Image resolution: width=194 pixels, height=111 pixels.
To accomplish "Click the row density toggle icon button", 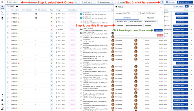I will 187,6.
